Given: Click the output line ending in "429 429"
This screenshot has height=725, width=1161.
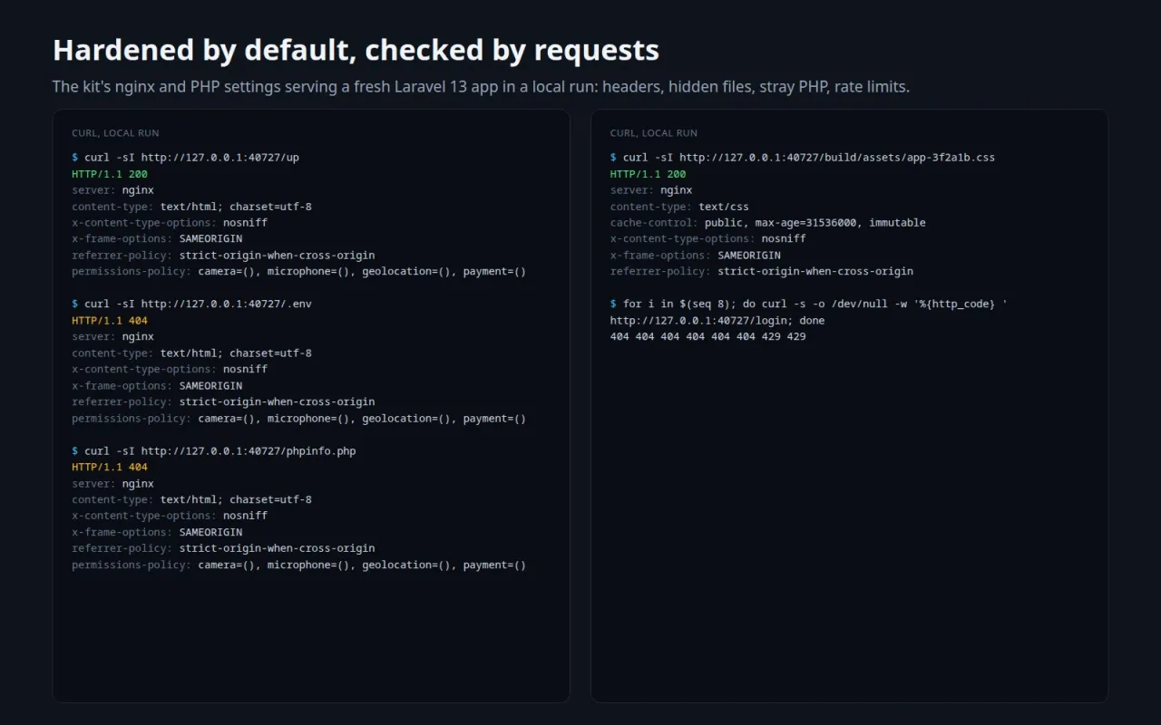Looking at the screenshot, I should (x=708, y=336).
